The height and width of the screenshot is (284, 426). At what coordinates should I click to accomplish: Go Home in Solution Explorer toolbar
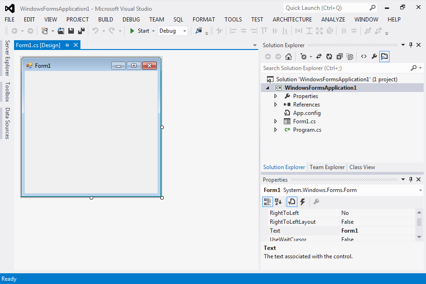click(289, 57)
